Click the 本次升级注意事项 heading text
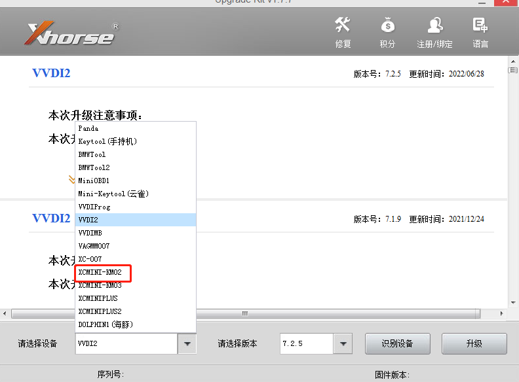 pyautogui.click(x=95, y=115)
